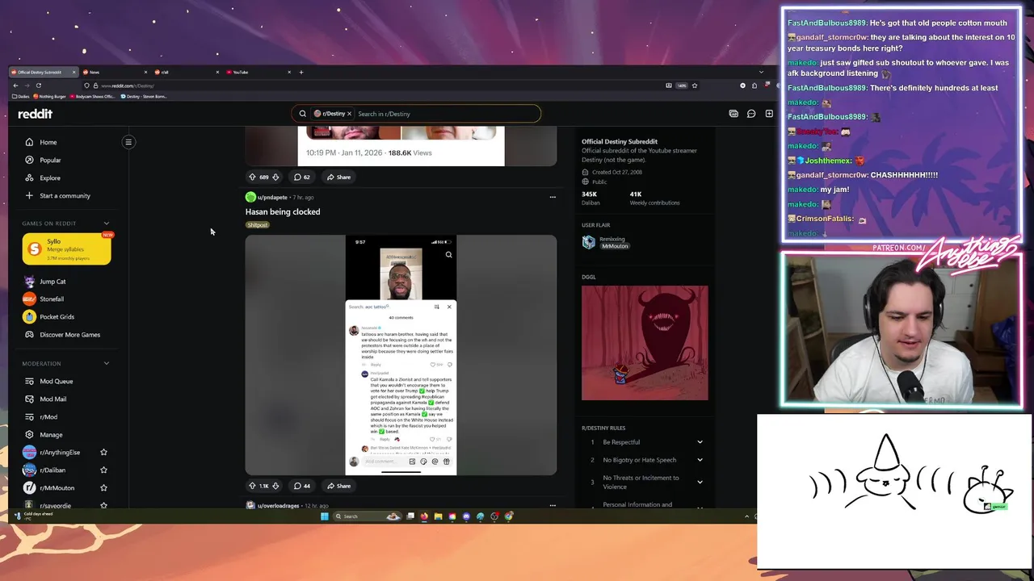Open the Syllo game promo card
The height and width of the screenshot is (581, 1034).
[x=67, y=249]
